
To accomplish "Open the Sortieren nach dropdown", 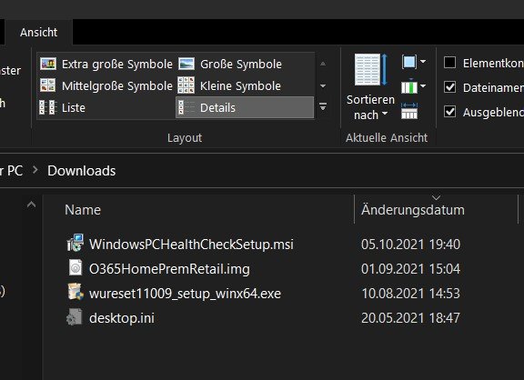I will pyautogui.click(x=370, y=87).
